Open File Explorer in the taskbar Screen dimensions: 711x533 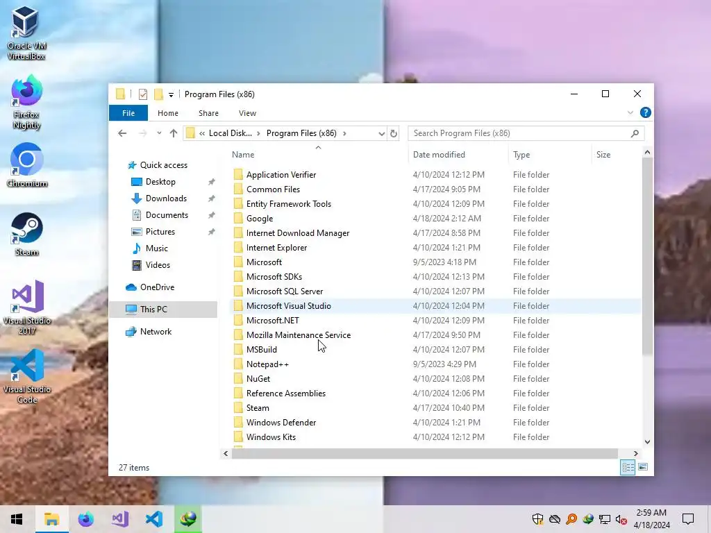coord(51,519)
